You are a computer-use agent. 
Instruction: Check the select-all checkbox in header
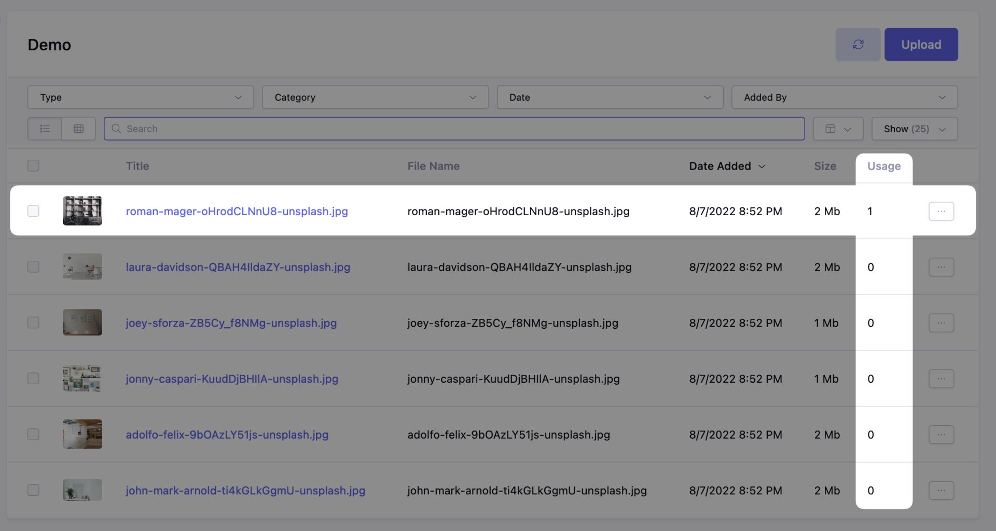click(33, 165)
